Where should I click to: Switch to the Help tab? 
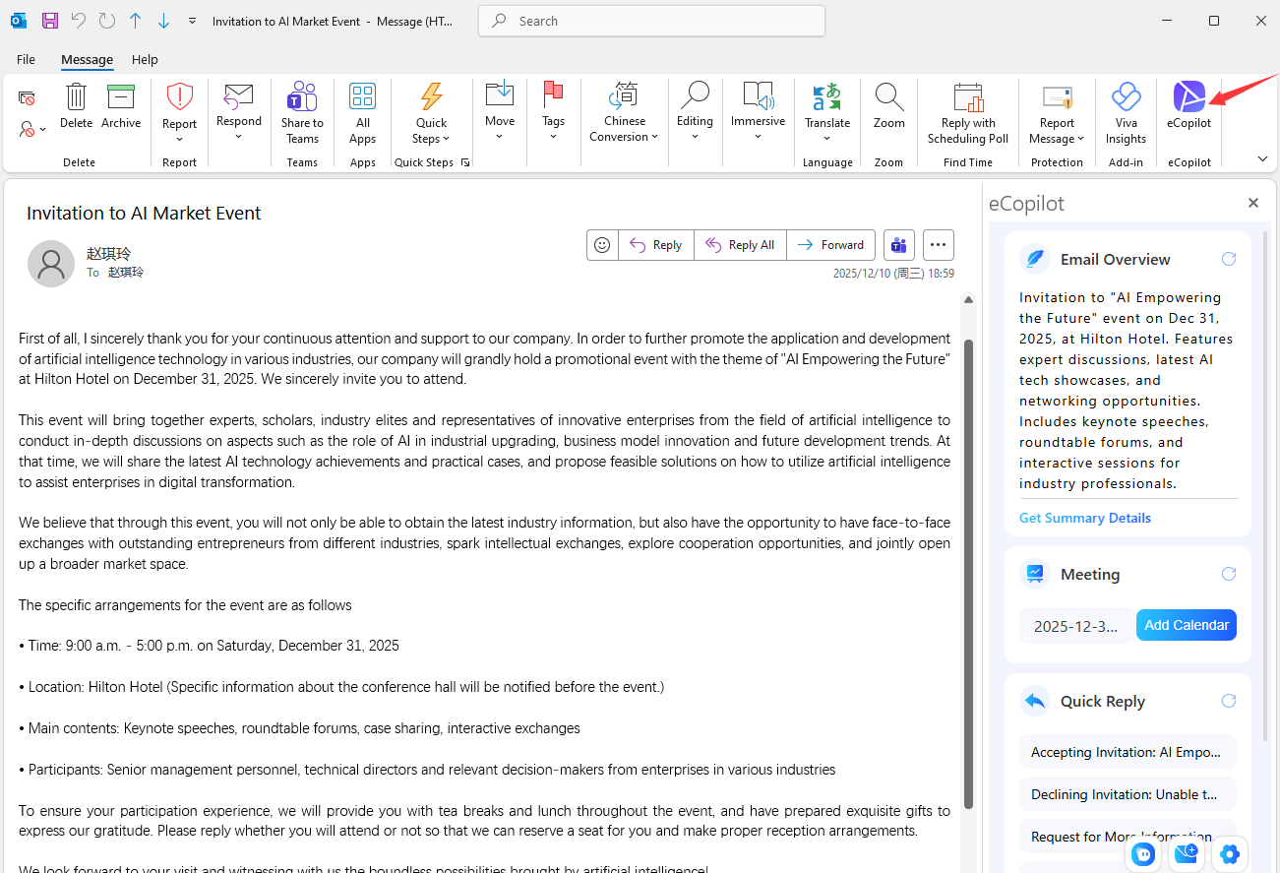tap(145, 59)
